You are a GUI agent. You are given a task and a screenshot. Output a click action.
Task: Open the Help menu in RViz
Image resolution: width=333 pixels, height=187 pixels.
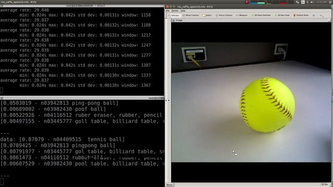coord(183,10)
